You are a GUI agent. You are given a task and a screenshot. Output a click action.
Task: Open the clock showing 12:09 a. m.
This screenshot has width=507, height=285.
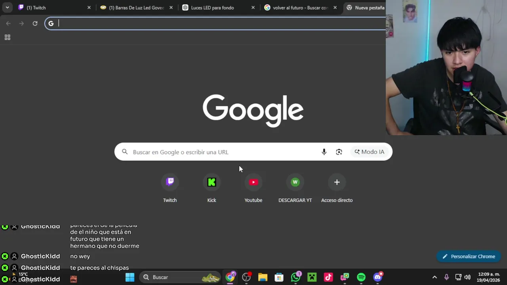pyautogui.click(x=489, y=277)
